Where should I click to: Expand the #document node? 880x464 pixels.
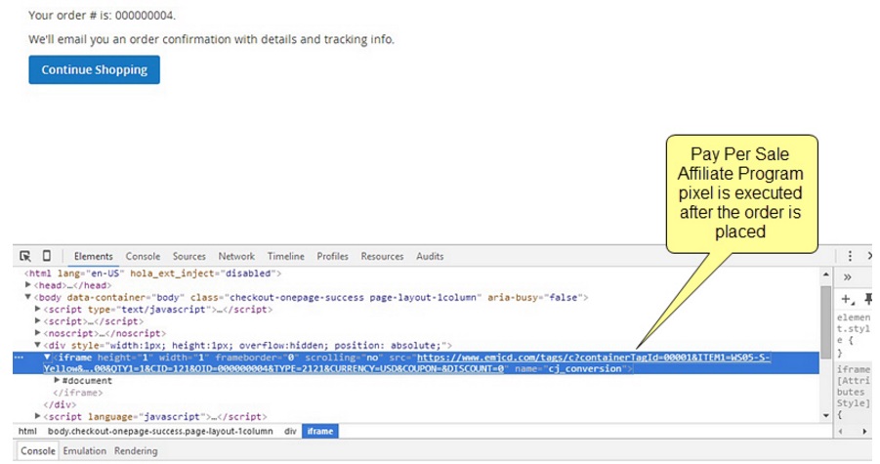pyautogui.click(x=57, y=380)
